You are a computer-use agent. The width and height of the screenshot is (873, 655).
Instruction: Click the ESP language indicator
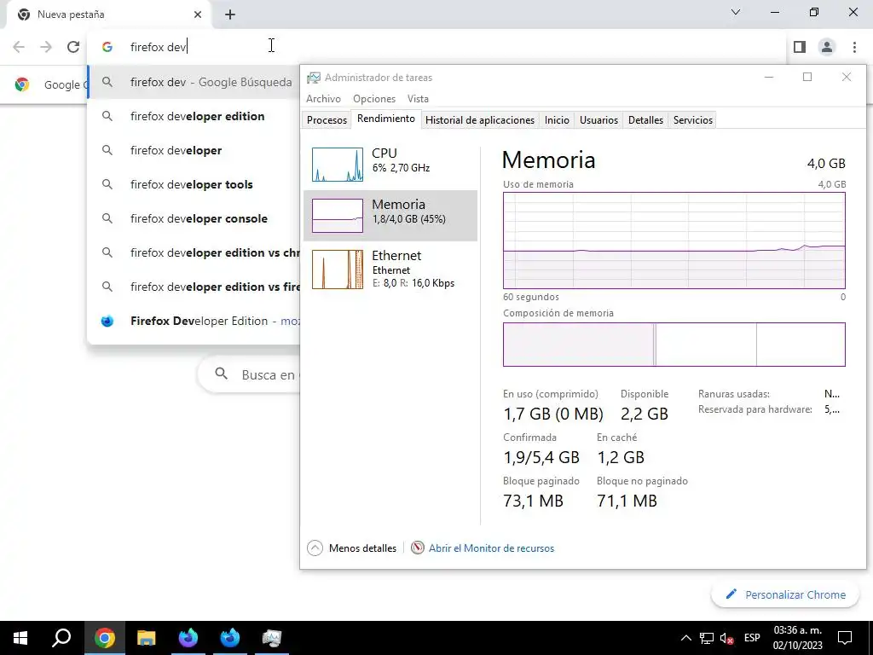pyautogui.click(x=752, y=638)
